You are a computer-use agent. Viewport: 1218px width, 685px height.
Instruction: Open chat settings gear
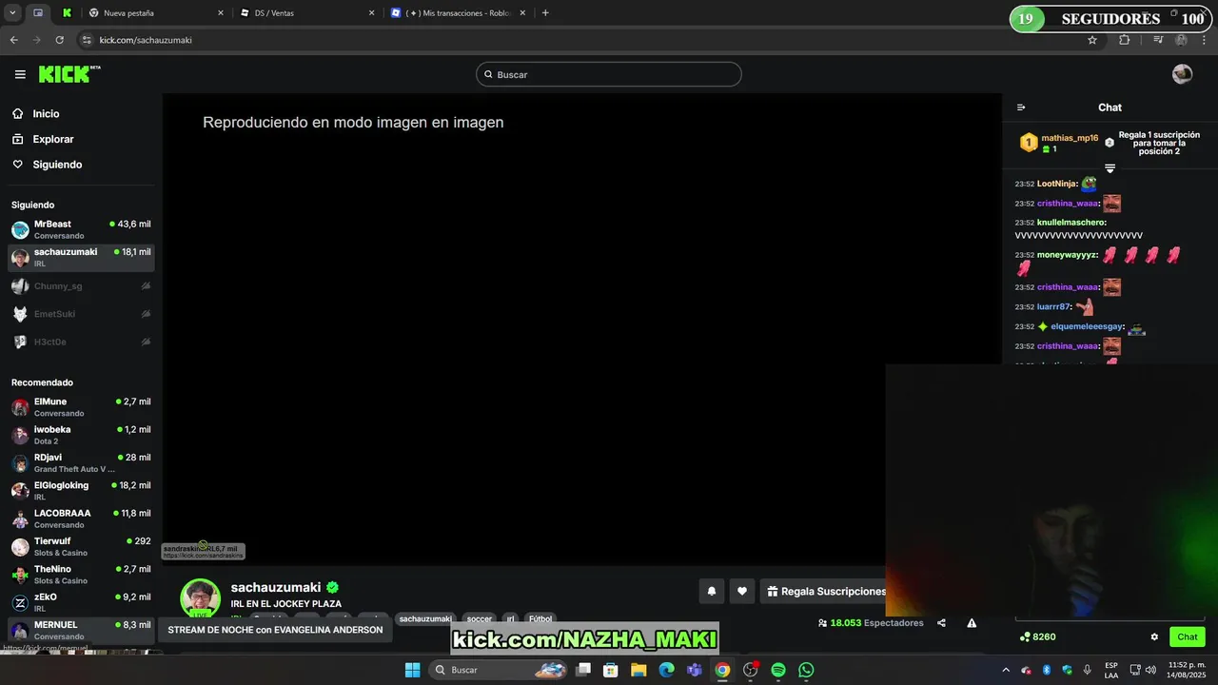pos(1154,636)
